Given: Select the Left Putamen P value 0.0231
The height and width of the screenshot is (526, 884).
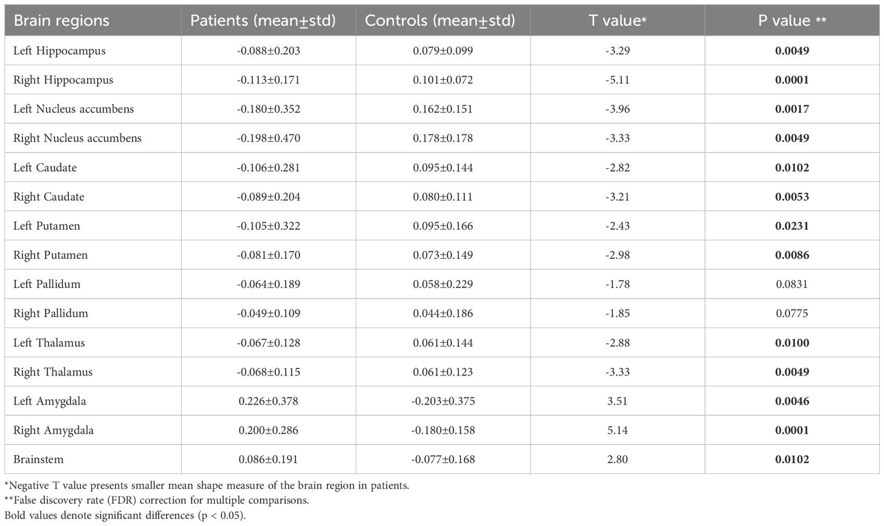Looking at the screenshot, I should pos(792,226).
